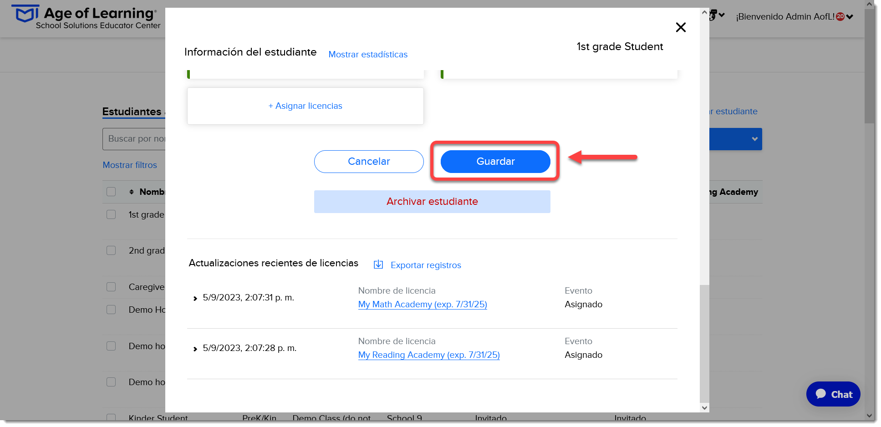The width and height of the screenshot is (881, 427).
Task: Open the icon dropdown left of Bienvenido
Action: [x=717, y=16]
